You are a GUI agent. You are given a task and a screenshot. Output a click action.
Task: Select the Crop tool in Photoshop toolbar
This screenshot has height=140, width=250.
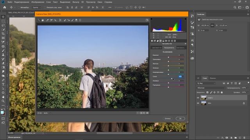(3, 34)
